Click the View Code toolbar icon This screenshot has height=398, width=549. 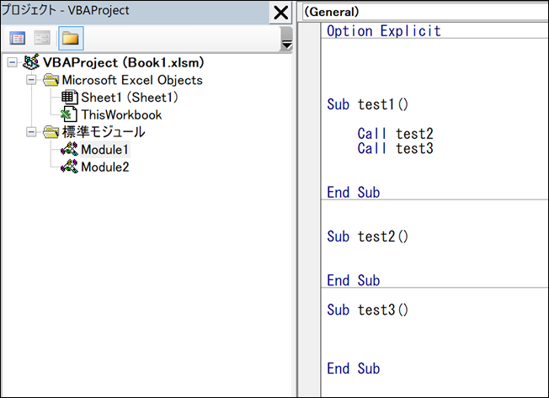(x=17, y=38)
